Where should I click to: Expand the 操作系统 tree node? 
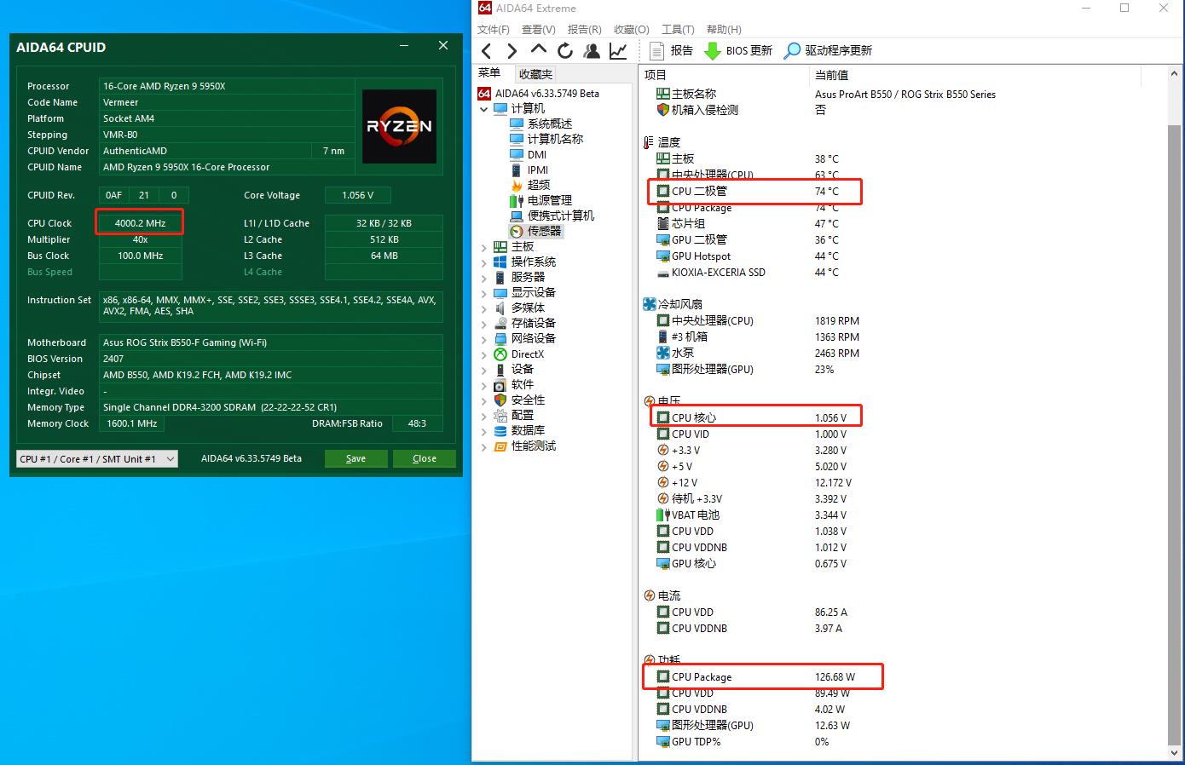[484, 262]
